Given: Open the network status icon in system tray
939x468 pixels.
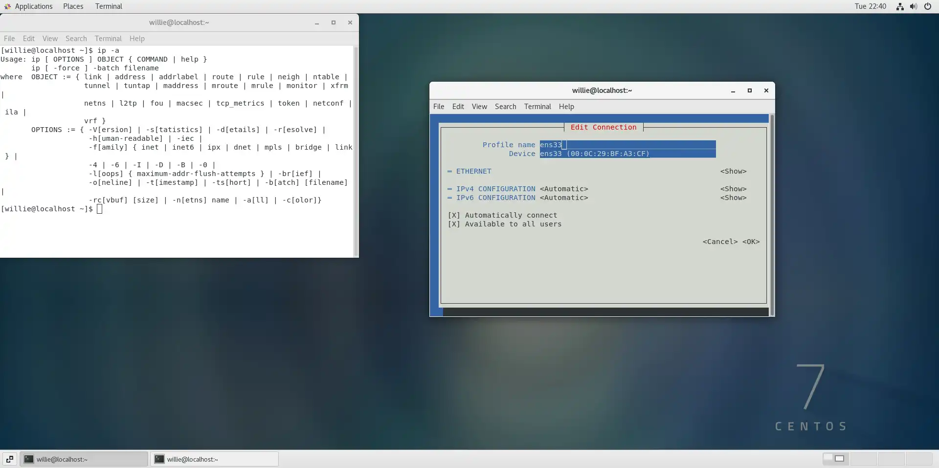Looking at the screenshot, I should tap(900, 6).
